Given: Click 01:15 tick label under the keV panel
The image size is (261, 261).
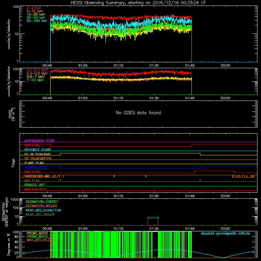Looking at the screenshot, I should tap(118, 66).
